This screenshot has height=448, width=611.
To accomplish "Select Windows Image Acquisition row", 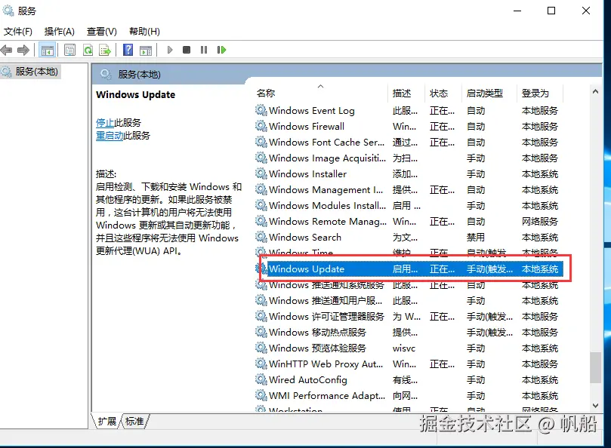I will 409,158.
